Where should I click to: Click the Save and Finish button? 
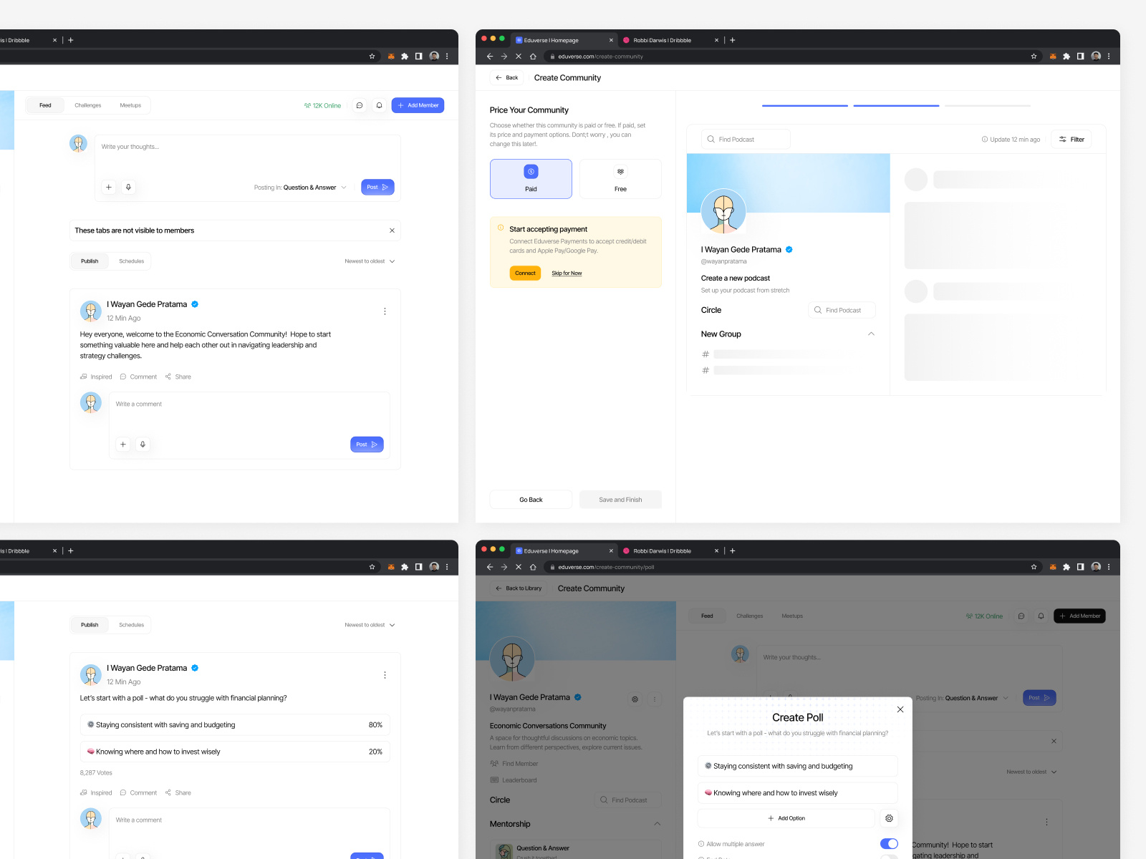pyautogui.click(x=620, y=499)
